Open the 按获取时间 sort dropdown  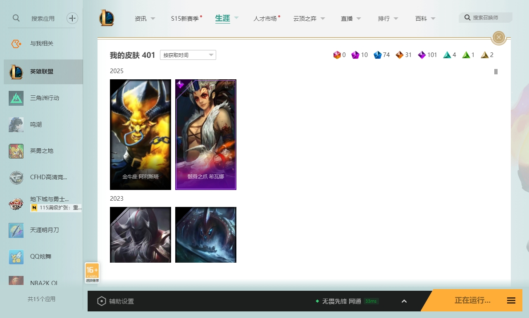(x=188, y=55)
